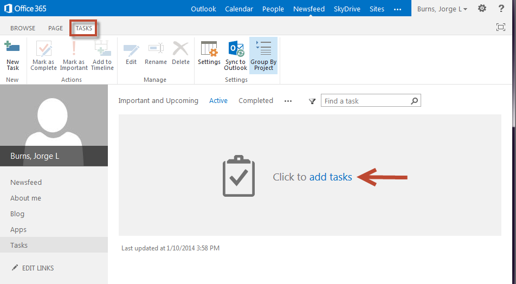Expand more task views ellipsis
Image resolution: width=516 pixels, height=284 pixels.
[x=288, y=101]
